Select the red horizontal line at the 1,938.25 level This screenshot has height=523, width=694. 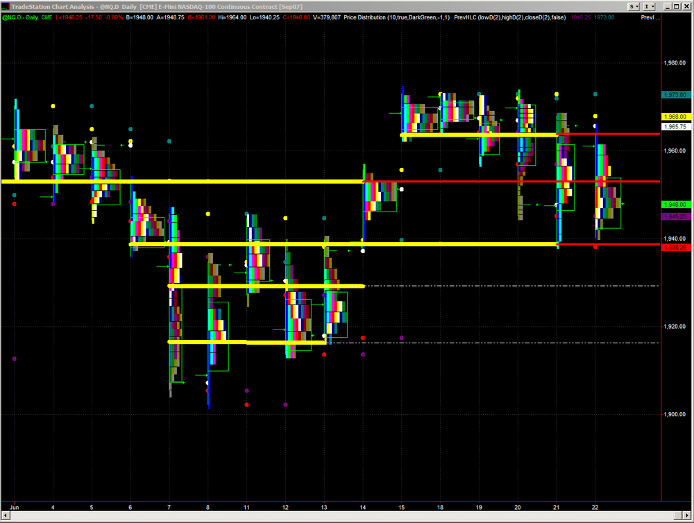click(609, 244)
